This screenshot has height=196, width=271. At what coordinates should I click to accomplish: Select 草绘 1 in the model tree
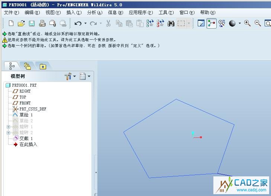pos(26,115)
